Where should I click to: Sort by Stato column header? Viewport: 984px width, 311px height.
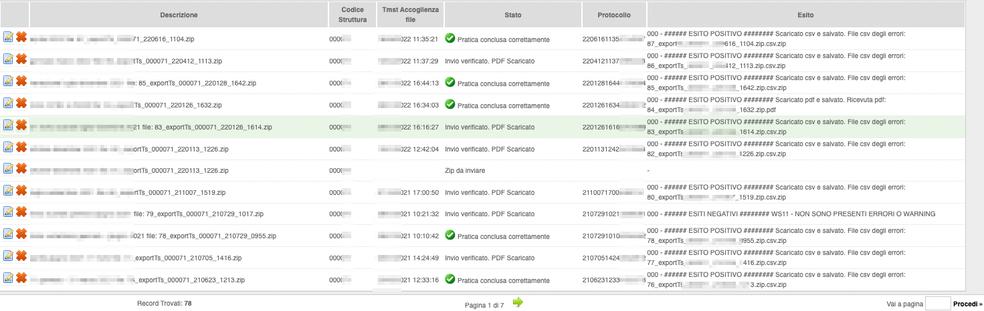pyautogui.click(x=513, y=15)
